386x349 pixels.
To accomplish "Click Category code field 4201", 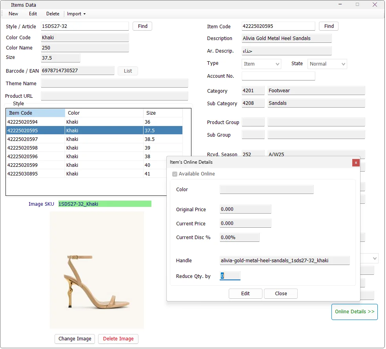I will tap(253, 91).
